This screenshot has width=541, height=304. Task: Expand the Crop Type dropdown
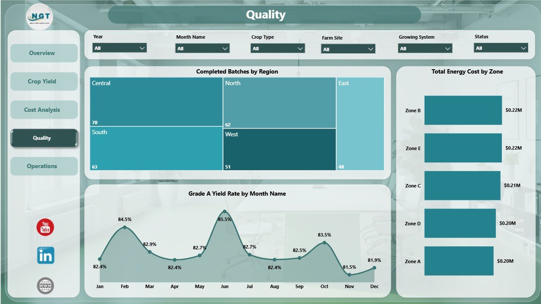tap(278, 49)
